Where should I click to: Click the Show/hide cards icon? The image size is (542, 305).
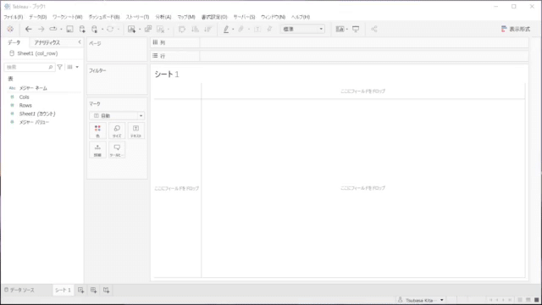[x=340, y=29]
